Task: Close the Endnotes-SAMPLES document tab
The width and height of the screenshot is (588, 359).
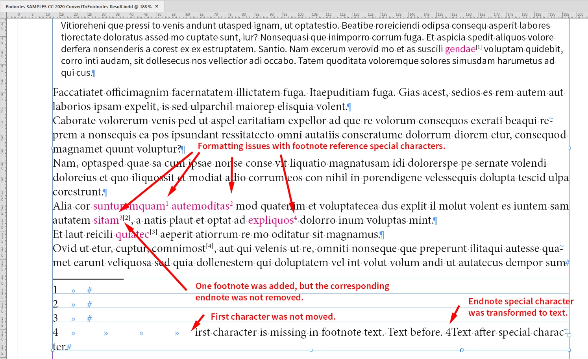Action: tap(157, 6)
